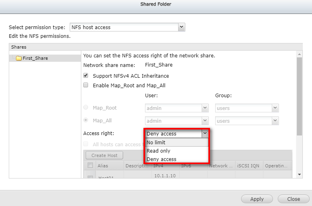Open the permission type dropdown
This screenshot has height=206, width=312.
click(x=181, y=27)
